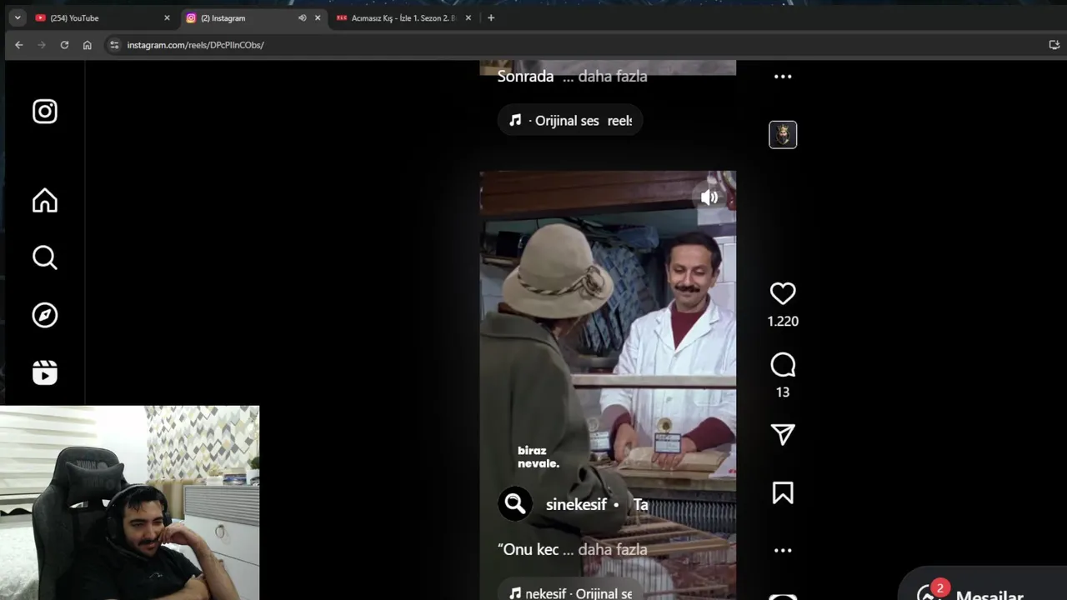
Task: Go to Instagram Home feed icon
Action: pyautogui.click(x=45, y=201)
